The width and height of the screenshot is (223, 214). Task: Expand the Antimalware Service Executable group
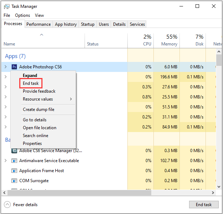pyautogui.click(x=6, y=161)
